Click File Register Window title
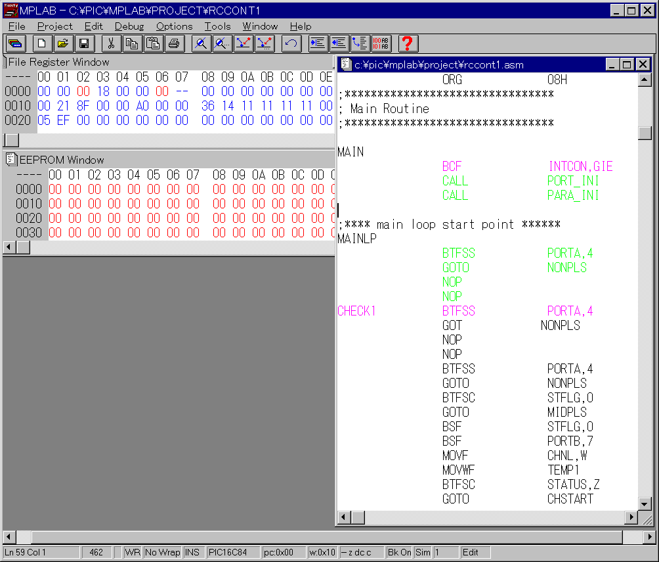 59,62
